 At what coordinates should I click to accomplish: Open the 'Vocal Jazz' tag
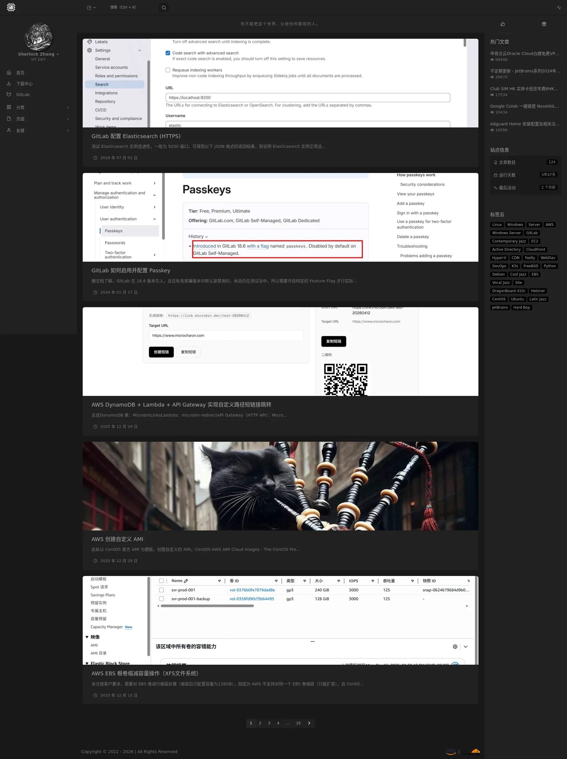coord(501,282)
